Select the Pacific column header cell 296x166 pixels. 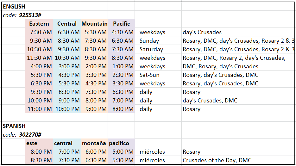click(121, 24)
